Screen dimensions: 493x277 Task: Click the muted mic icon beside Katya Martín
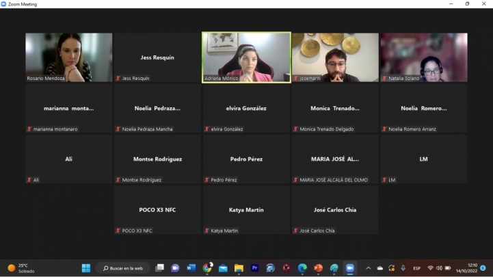coord(207,230)
